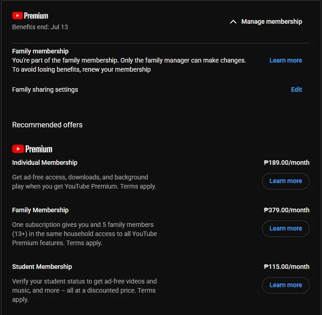Screen dimensions: 322x315
Task: Click the YouTube Premium logo under Recommended offers
Action: [32, 149]
